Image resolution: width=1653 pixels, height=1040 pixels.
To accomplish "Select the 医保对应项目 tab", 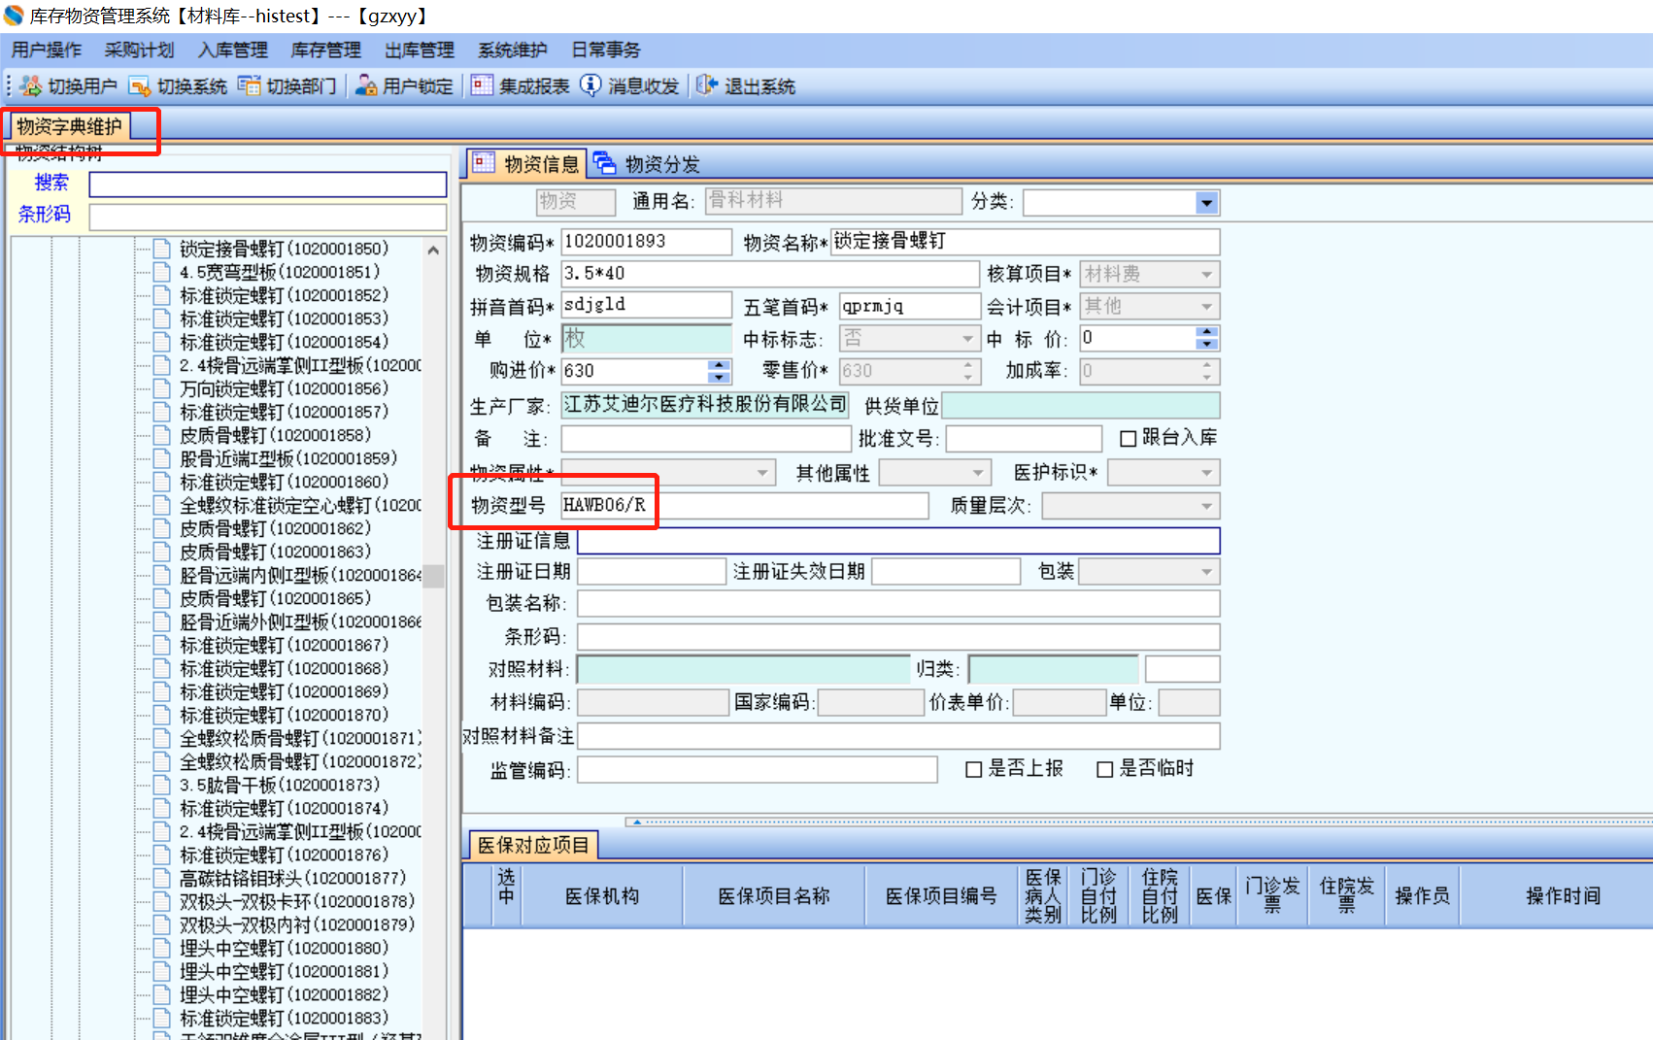I will (x=533, y=846).
